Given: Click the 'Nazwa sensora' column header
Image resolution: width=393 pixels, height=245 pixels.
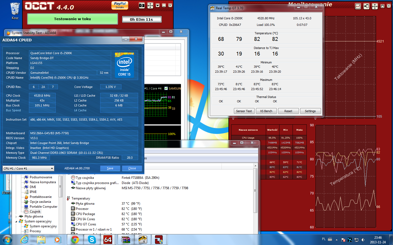Looking at the screenshot, I should click(248, 130).
